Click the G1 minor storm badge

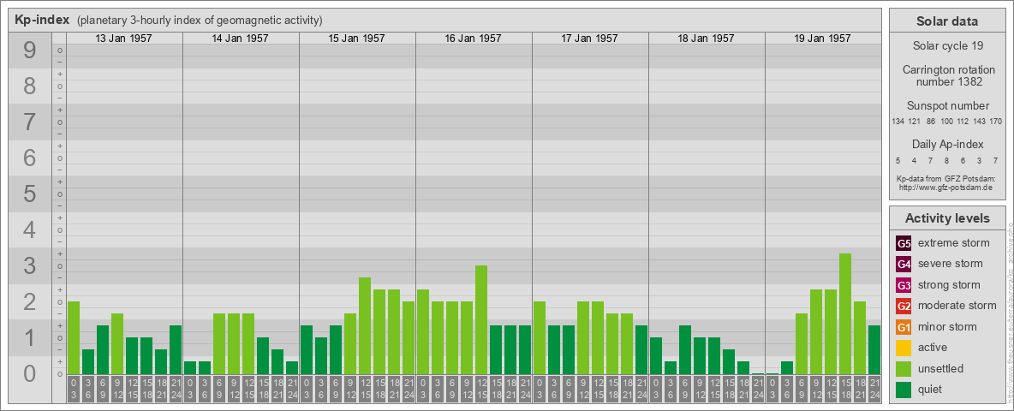(904, 327)
